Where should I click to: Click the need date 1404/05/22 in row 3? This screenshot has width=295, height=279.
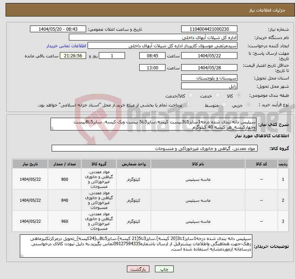tap(30, 221)
